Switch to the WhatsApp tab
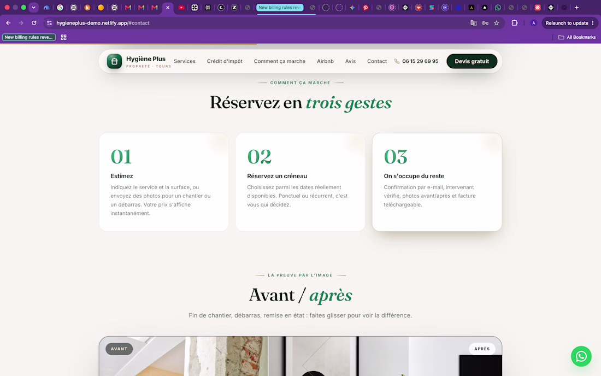Image resolution: width=601 pixels, height=376 pixels. point(498,7)
